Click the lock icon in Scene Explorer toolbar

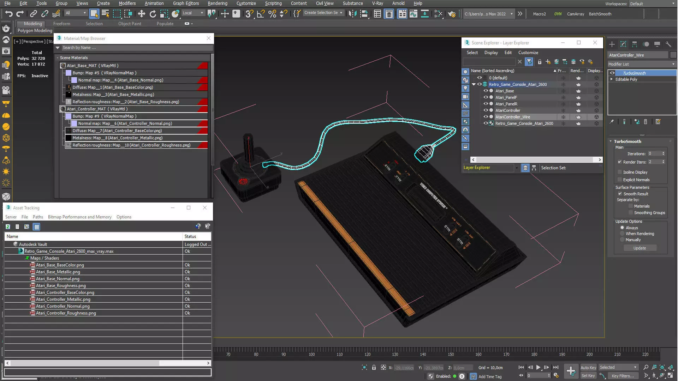pos(540,62)
